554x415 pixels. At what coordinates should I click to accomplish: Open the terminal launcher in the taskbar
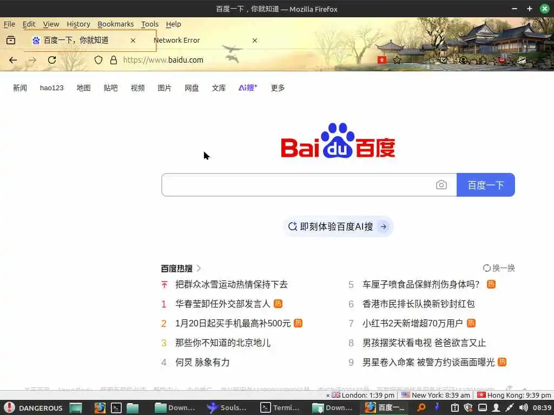point(116,407)
